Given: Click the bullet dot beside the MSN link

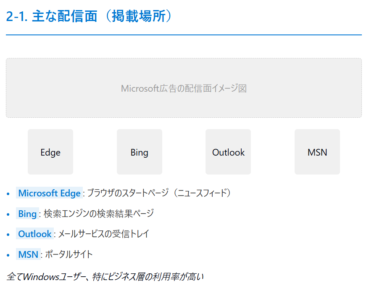Looking at the screenshot, I should point(8,255).
